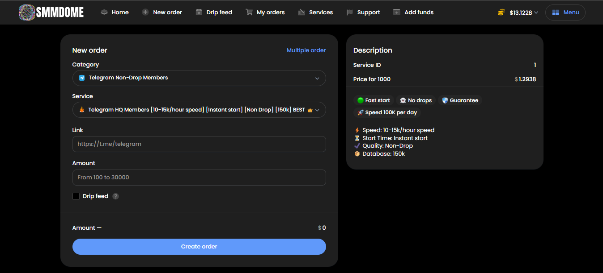This screenshot has width=603, height=273.
Task: Focus the Link input field
Action: (199, 144)
